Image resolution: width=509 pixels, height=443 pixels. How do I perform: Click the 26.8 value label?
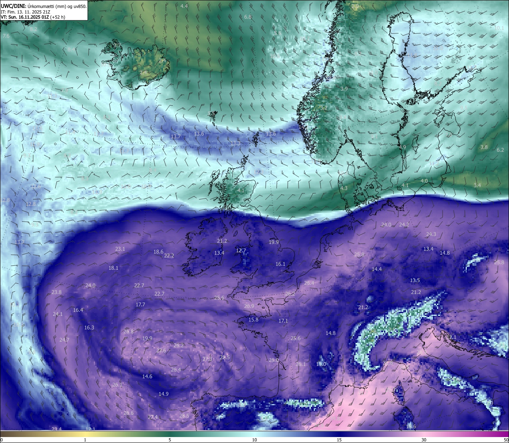(x=128, y=331)
